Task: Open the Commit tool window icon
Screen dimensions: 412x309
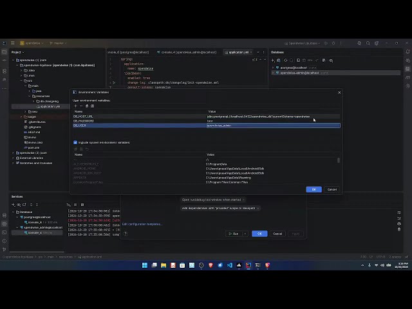Action: [5, 61]
